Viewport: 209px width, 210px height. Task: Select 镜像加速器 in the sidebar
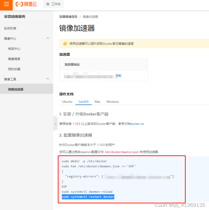point(27,89)
